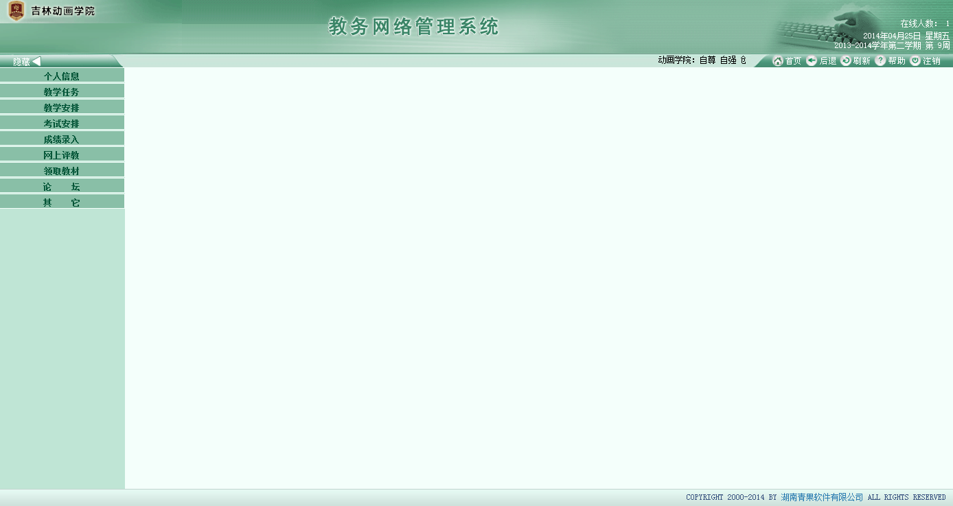Select 网上评教 in the sidebar
This screenshot has width=953, height=506.
pos(62,155)
